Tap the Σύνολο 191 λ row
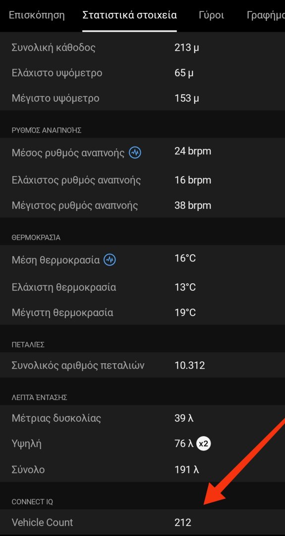The image size is (285, 536). (142, 469)
